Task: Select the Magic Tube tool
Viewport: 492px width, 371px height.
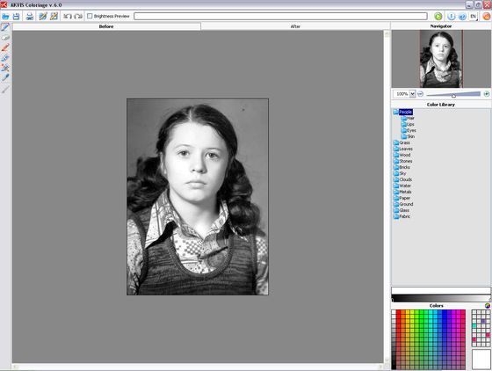Action: (x=5, y=68)
